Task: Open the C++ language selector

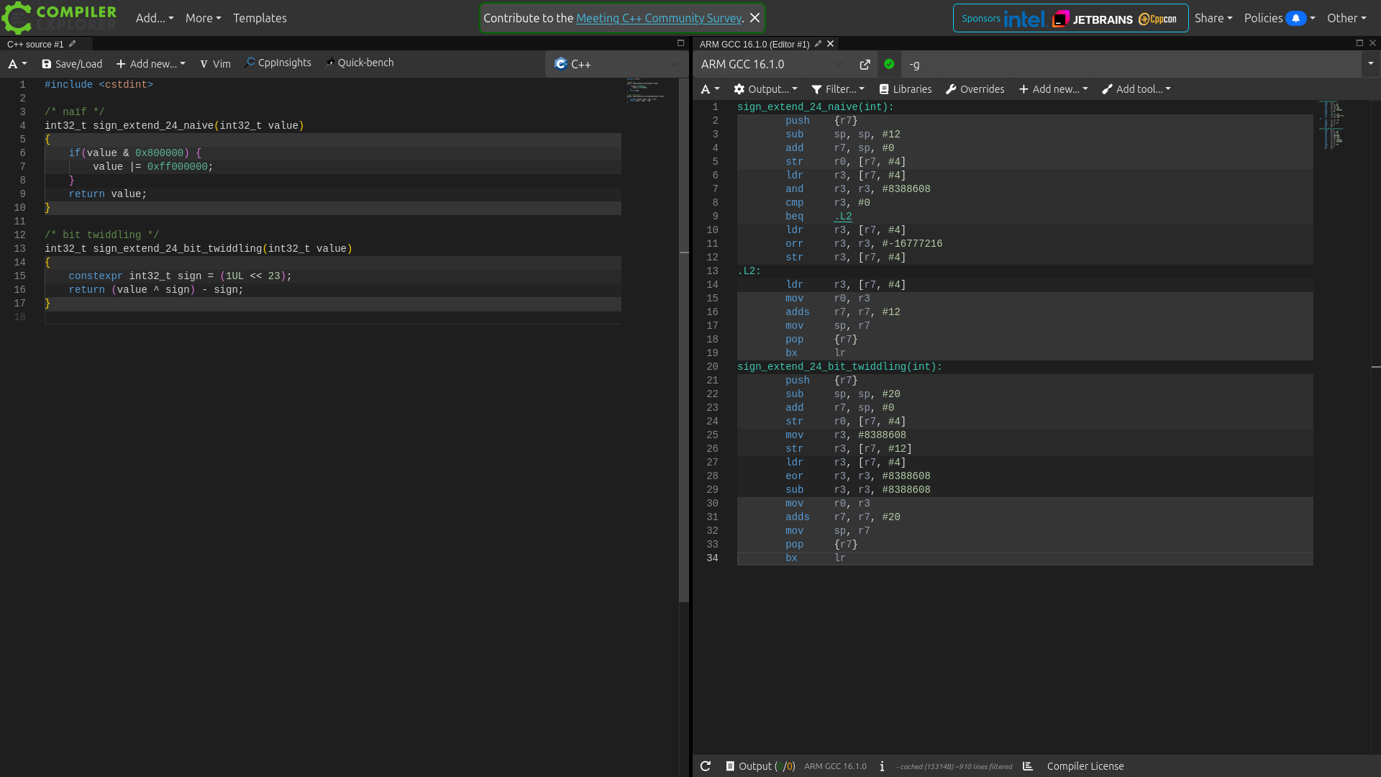Action: coord(616,64)
